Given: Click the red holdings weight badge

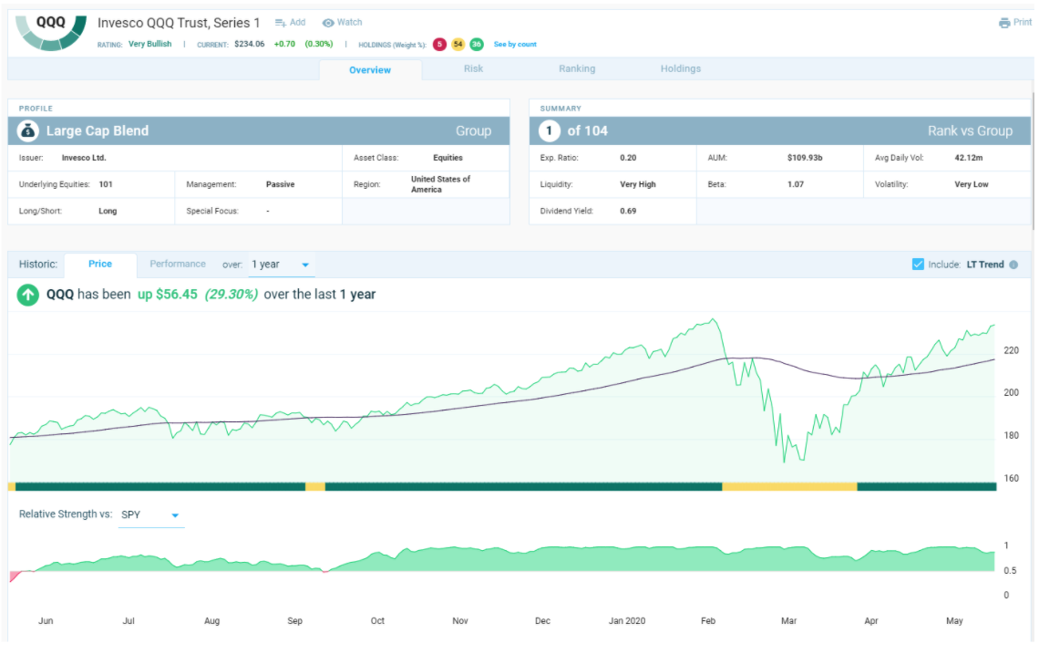Looking at the screenshot, I should click(438, 43).
